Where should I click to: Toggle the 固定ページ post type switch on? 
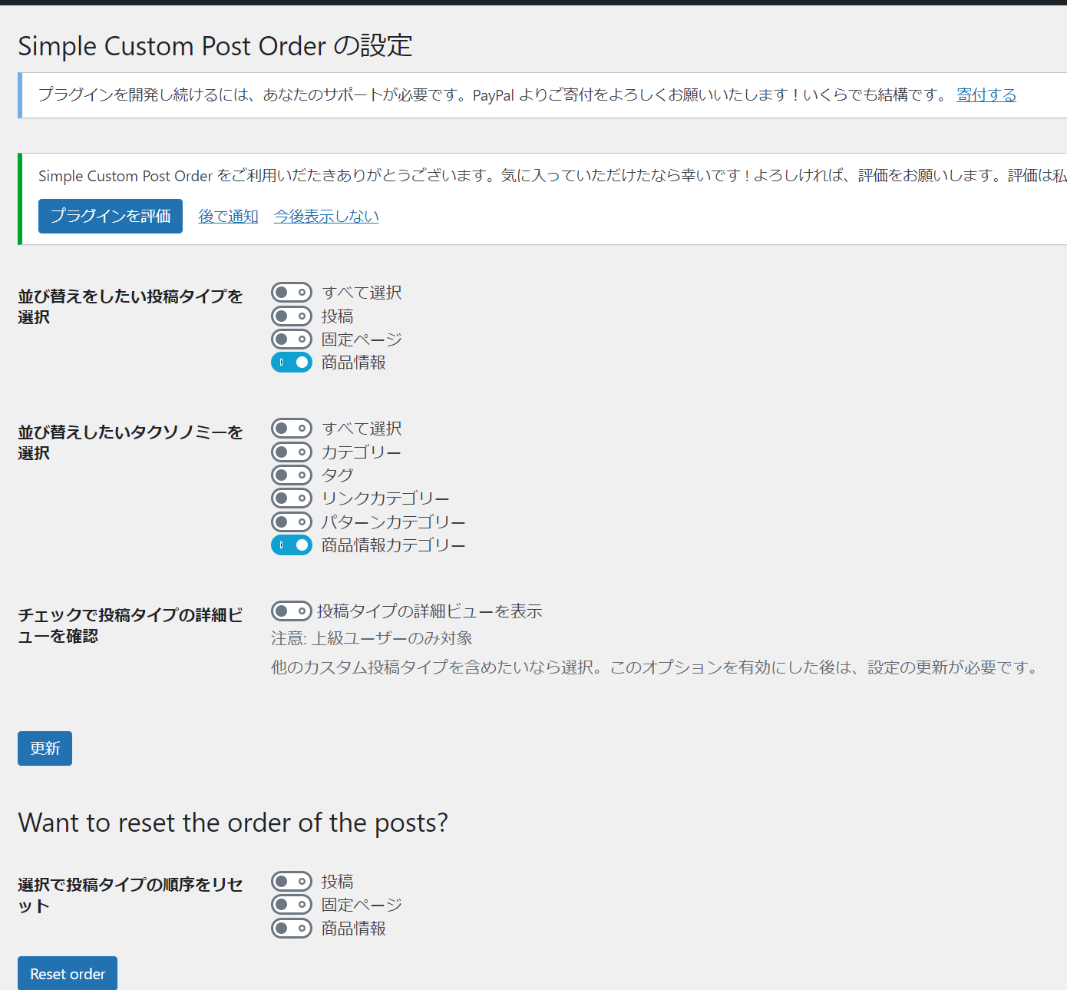point(292,339)
